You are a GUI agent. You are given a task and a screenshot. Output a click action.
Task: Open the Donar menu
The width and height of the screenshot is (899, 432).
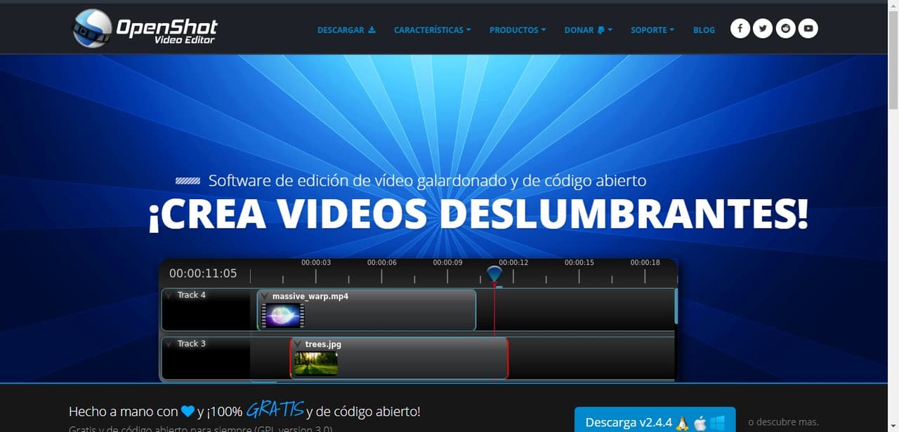pyautogui.click(x=588, y=30)
